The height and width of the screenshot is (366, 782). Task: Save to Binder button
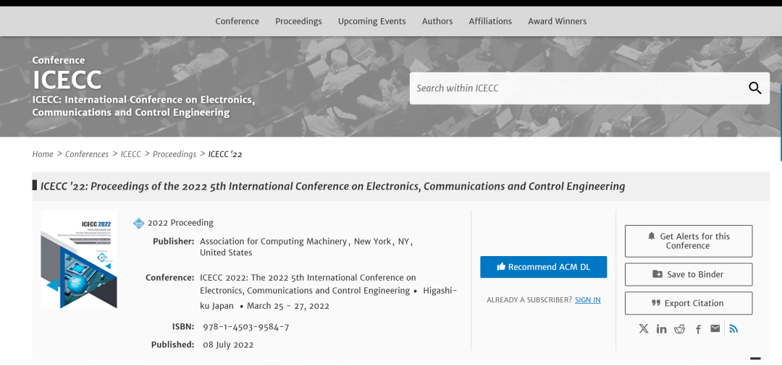coord(688,275)
